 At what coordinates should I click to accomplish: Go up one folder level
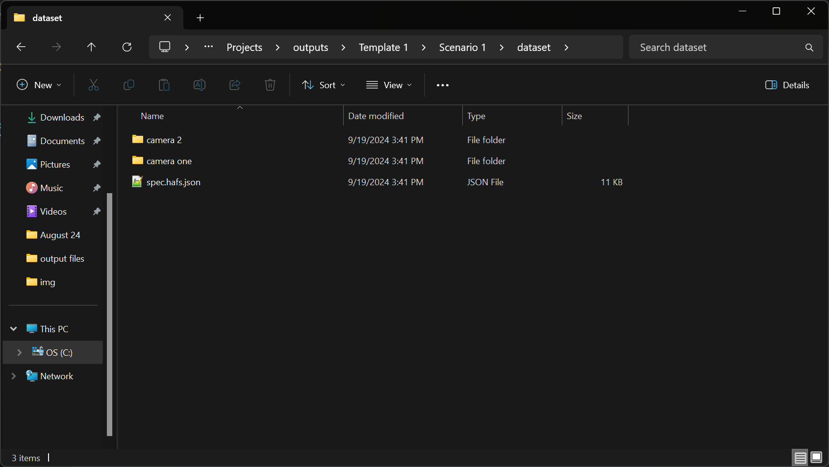pos(91,47)
